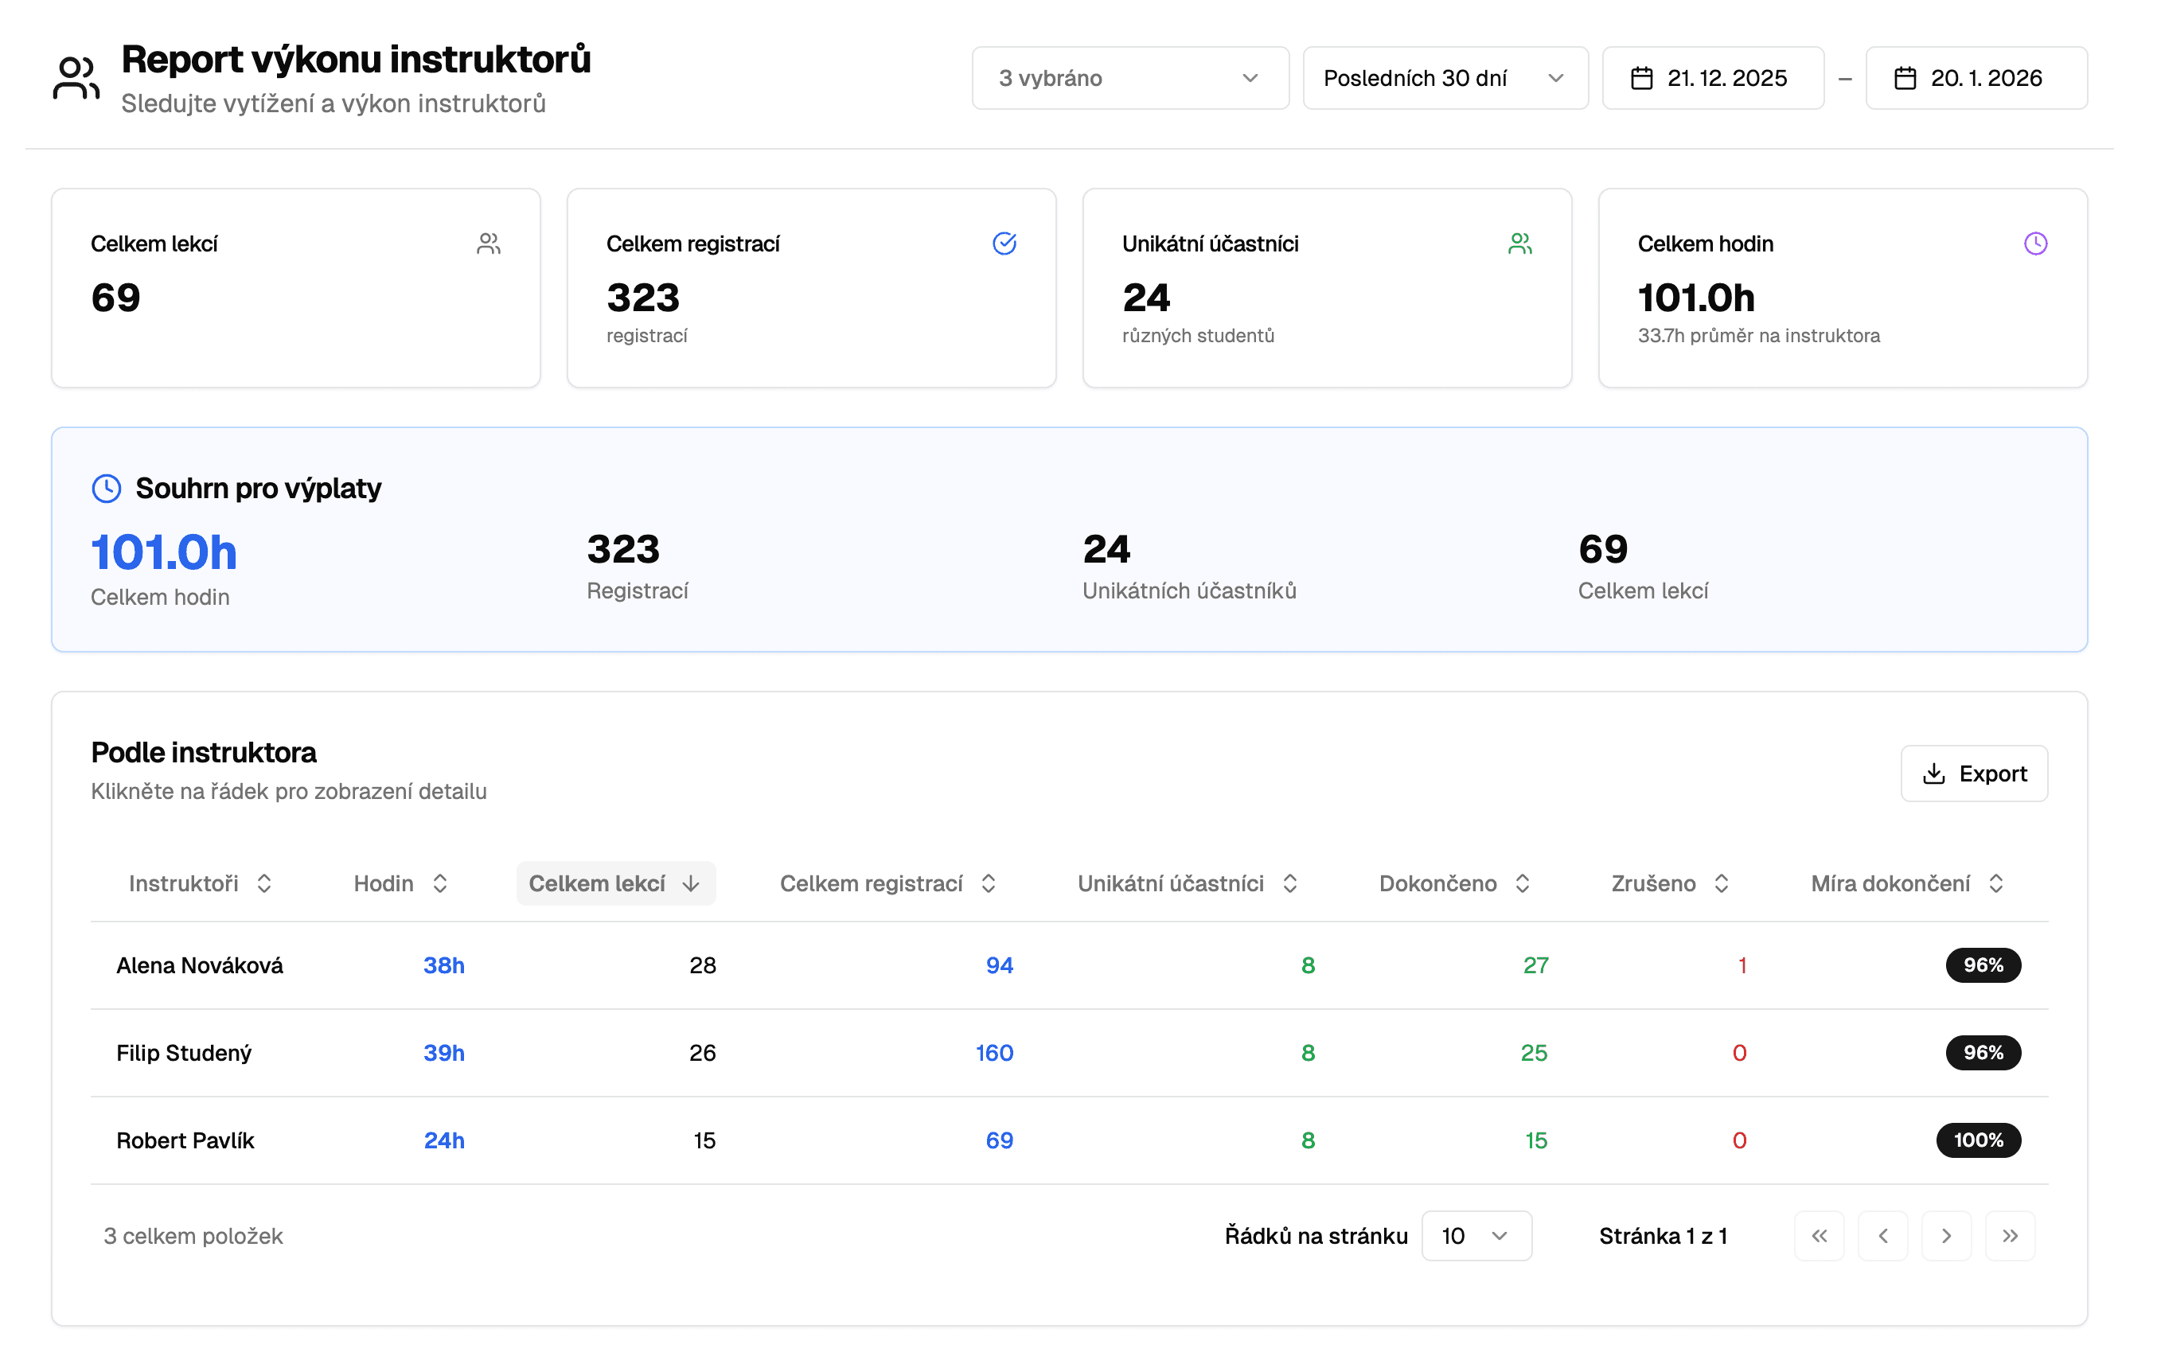Go to the last page with double-chevron icon
The height and width of the screenshot is (1364, 2157).
(2009, 1236)
